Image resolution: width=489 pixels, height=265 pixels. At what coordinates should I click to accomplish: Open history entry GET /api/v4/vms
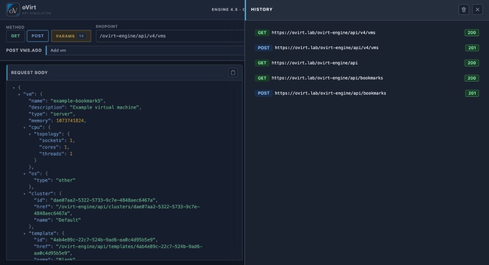coord(367,33)
